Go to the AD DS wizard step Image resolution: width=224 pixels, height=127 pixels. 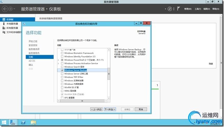(32, 61)
